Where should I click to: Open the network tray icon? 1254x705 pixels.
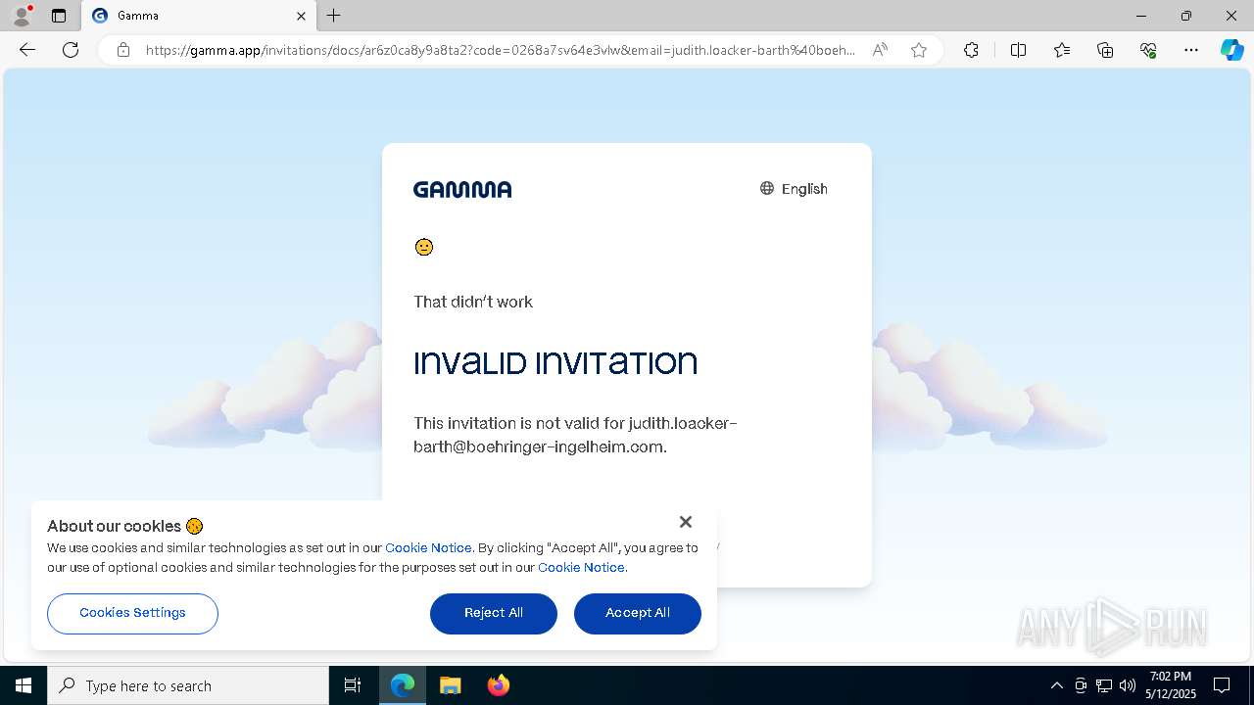coord(1104,685)
